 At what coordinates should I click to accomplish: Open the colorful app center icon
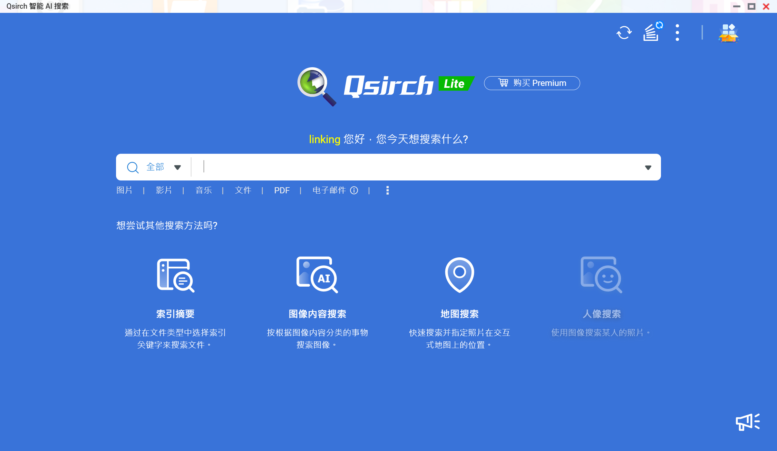click(x=728, y=33)
